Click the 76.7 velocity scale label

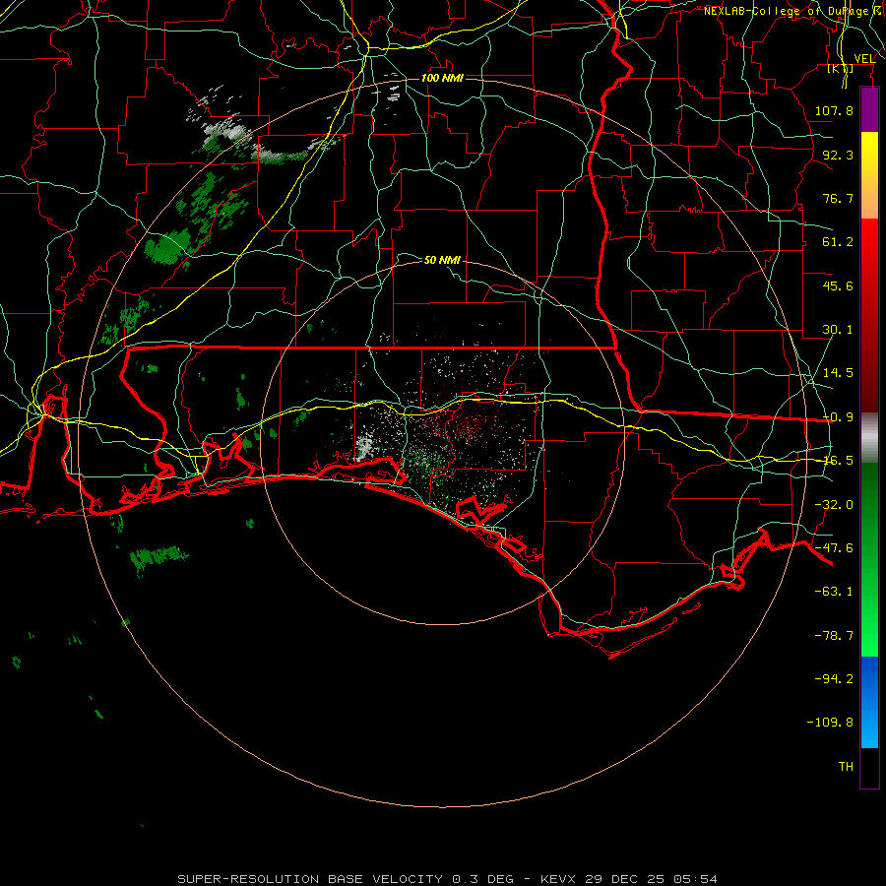point(838,198)
